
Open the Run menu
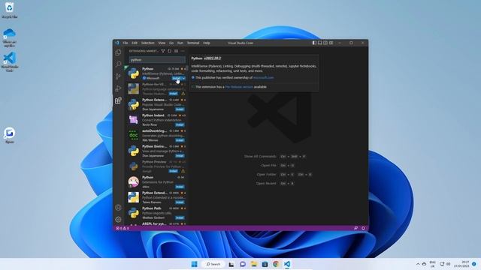(x=180, y=43)
